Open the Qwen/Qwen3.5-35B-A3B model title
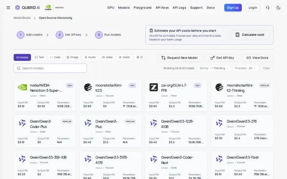Image resolution: width=287 pixels, height=179 pixels. (48, 157)
